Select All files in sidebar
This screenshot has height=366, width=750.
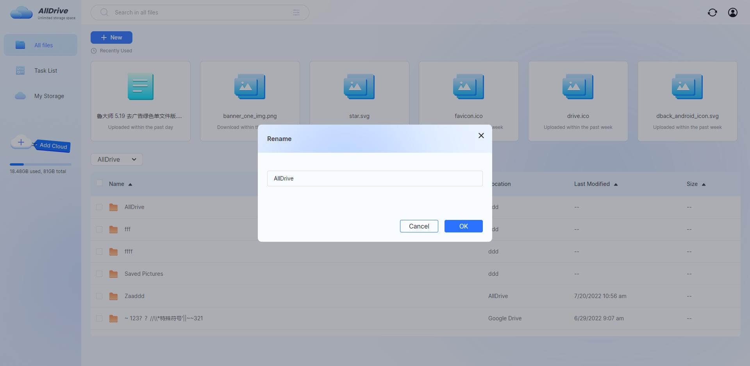coord(41,45)
